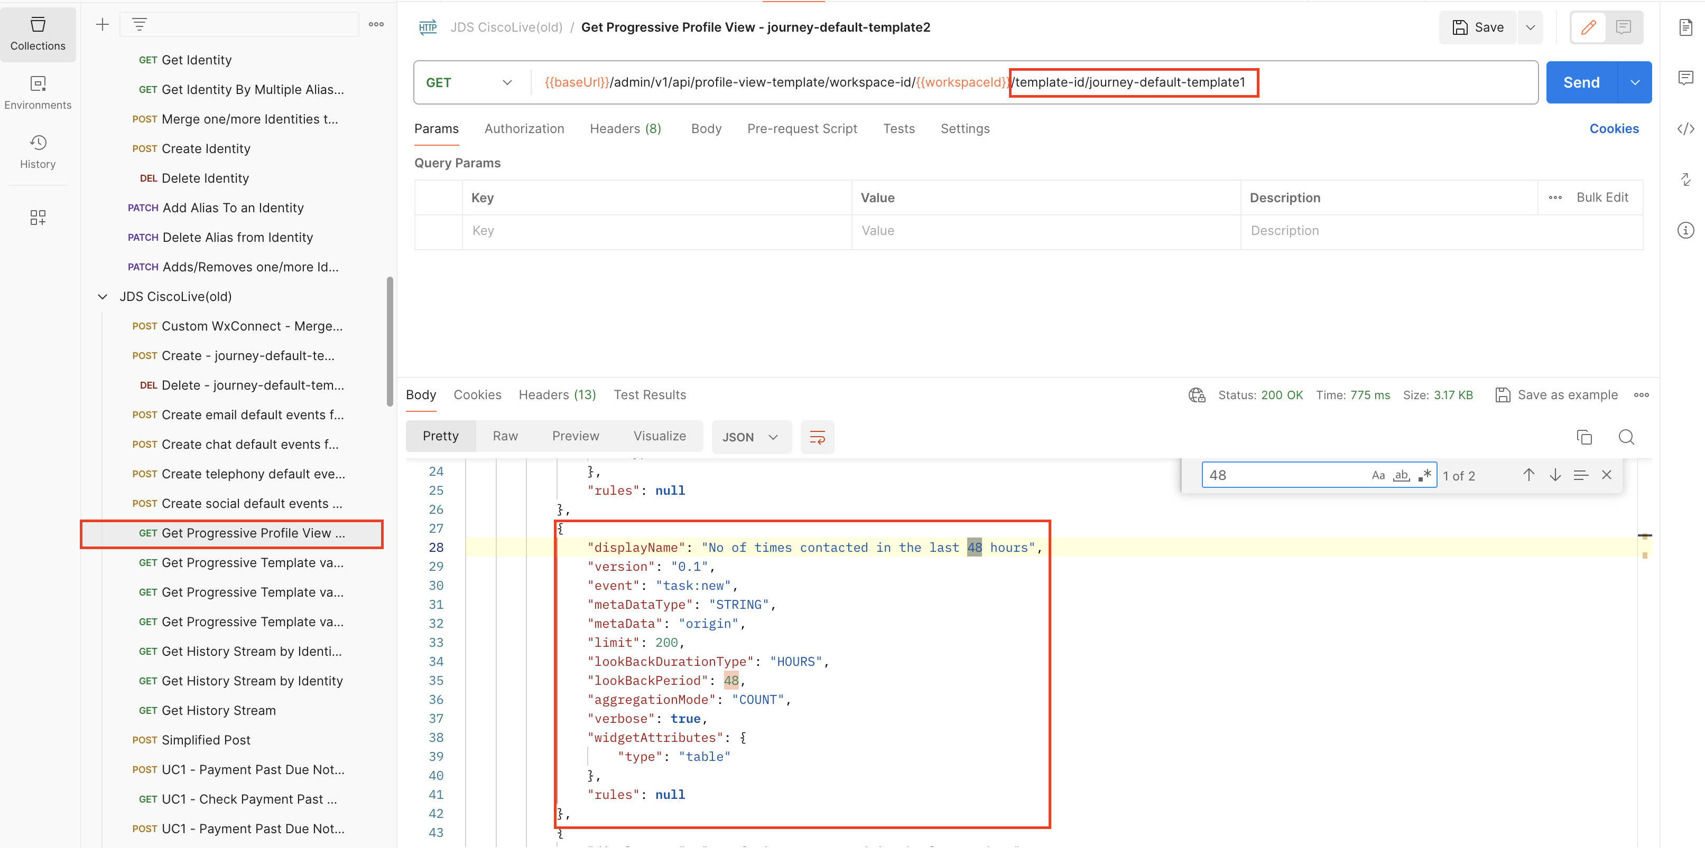Click the edit pencil icon

tap(1589, 27)
